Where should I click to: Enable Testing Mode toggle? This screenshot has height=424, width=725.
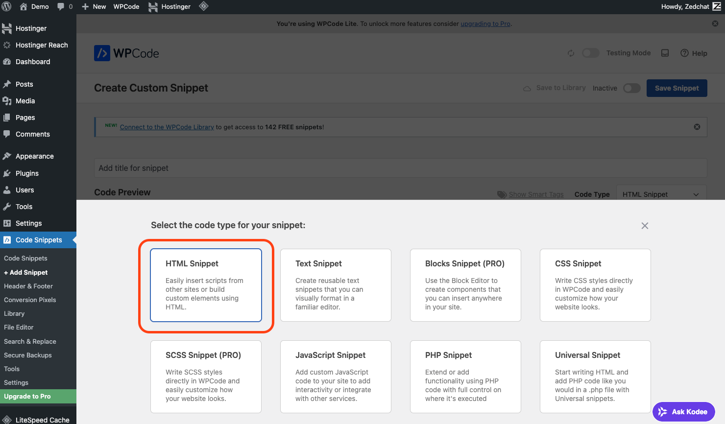(x=590, y=53)
